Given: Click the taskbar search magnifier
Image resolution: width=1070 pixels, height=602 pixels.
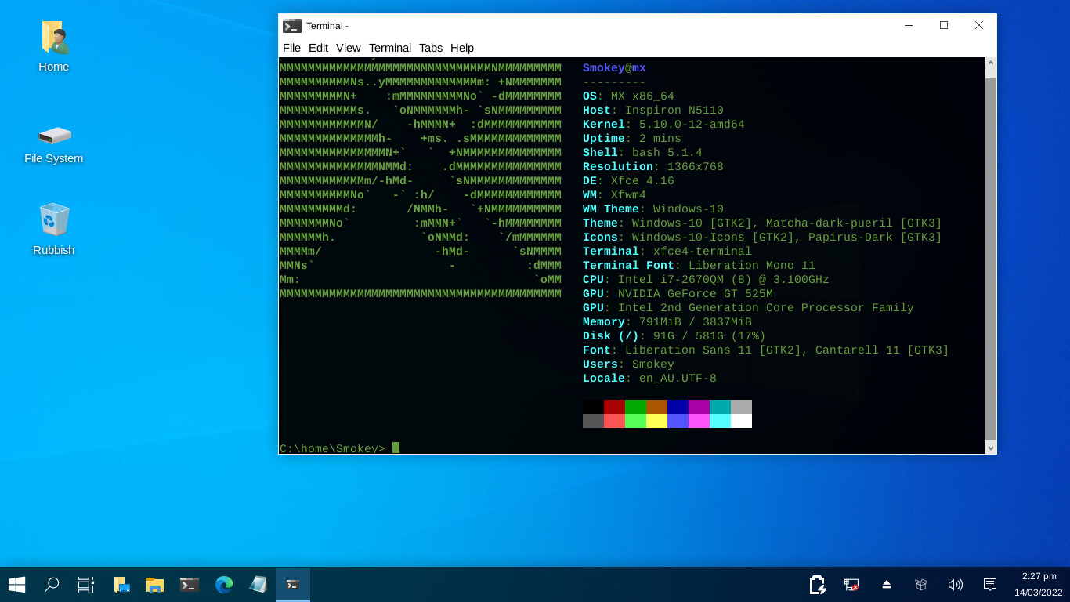Looking at the screenshot, I should [52, 585].
